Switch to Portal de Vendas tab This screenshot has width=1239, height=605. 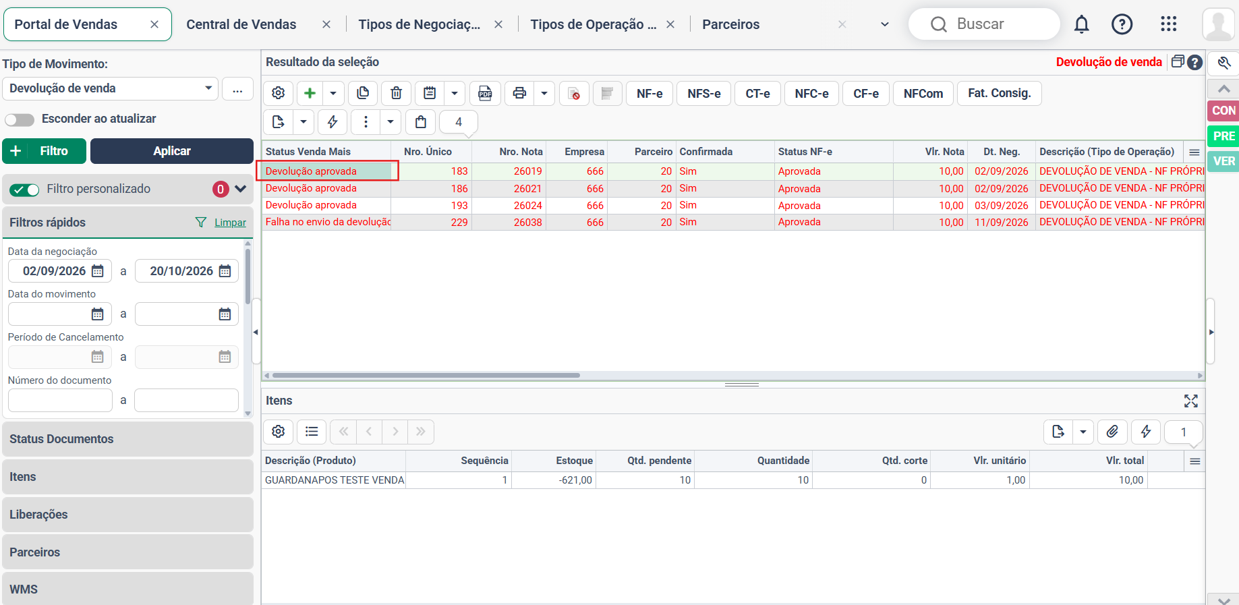tap(66, 24)
